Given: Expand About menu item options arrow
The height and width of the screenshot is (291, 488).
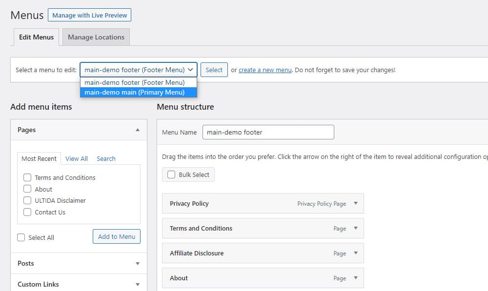Looking at the screenshot, I should pyautogui.click(x=355, y=278).
